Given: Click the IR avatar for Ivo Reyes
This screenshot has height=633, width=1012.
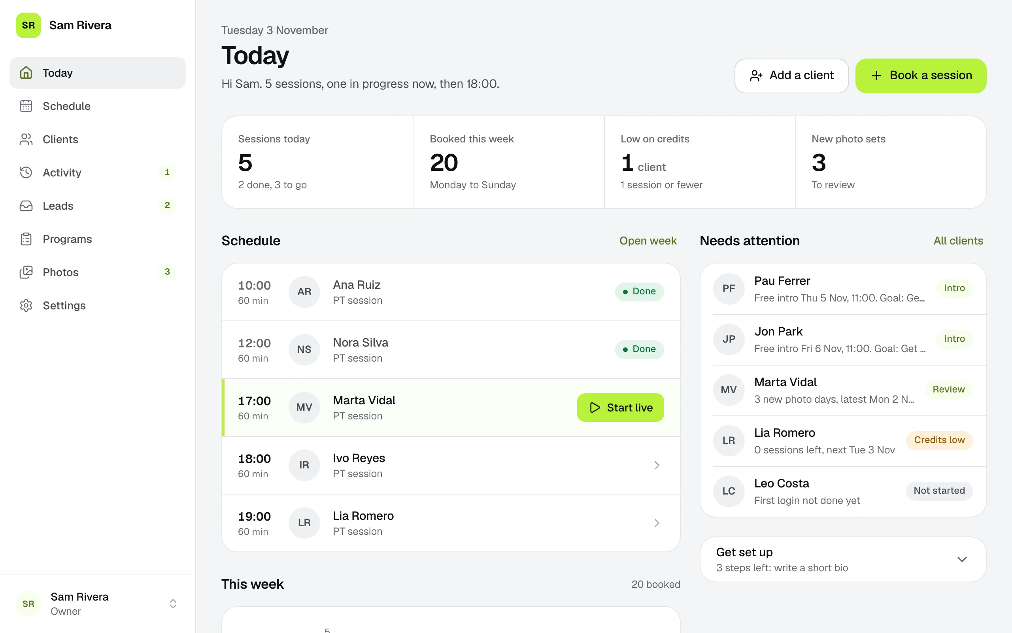Looking at the screenshot, I should (304, 465).
